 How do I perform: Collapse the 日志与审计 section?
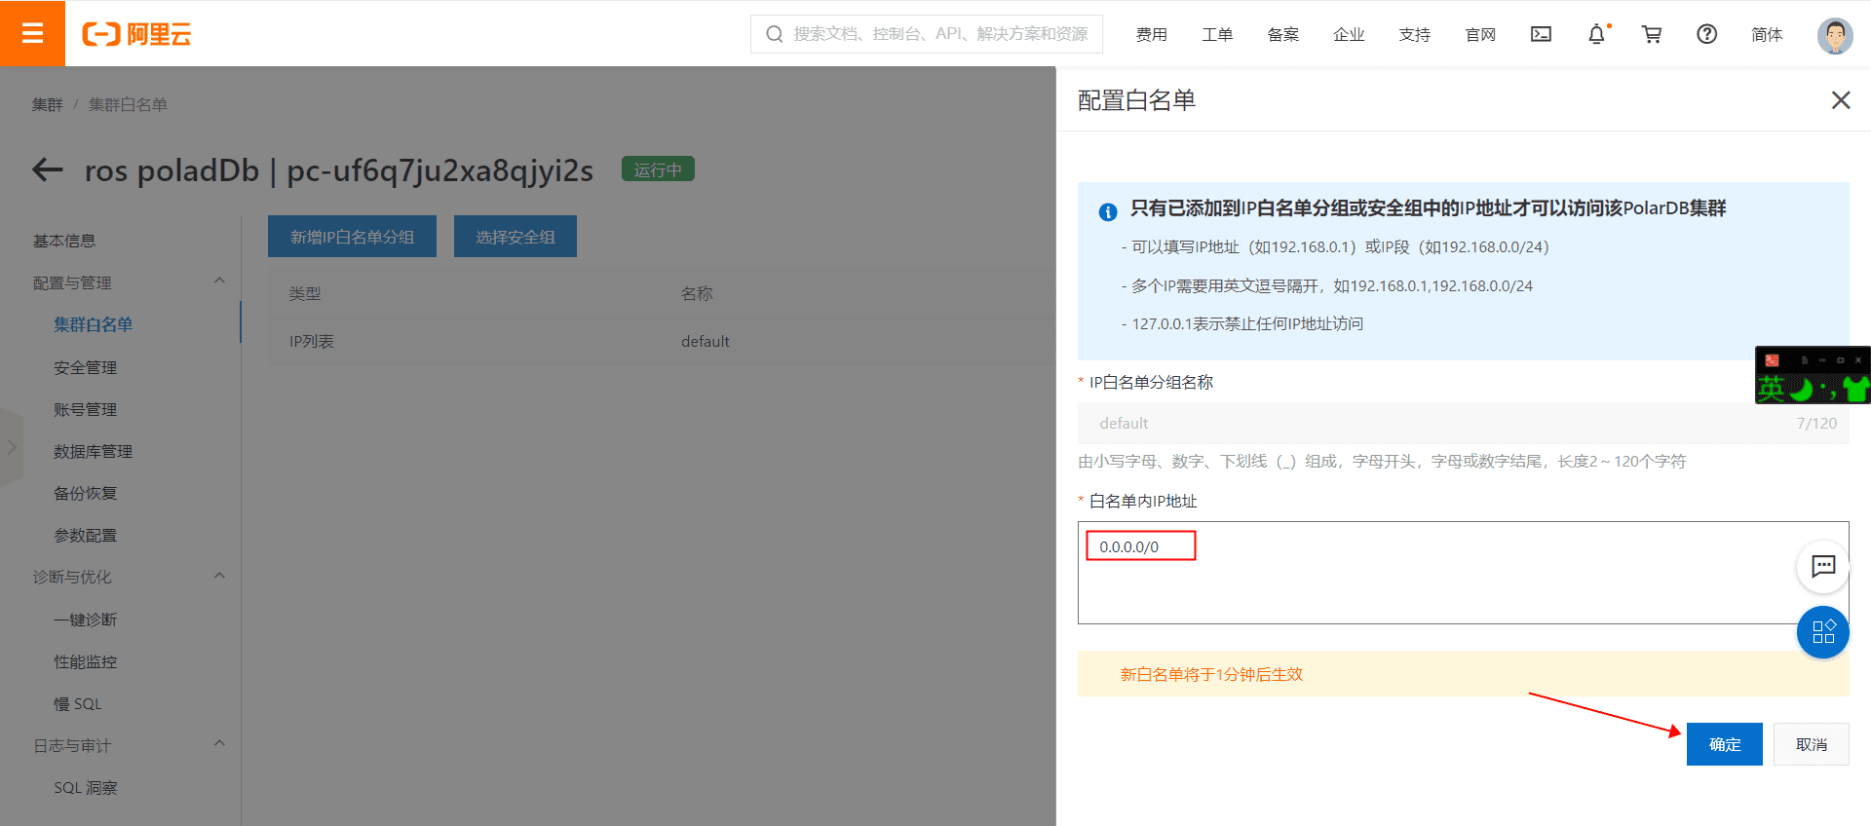[x=219, y=744]
